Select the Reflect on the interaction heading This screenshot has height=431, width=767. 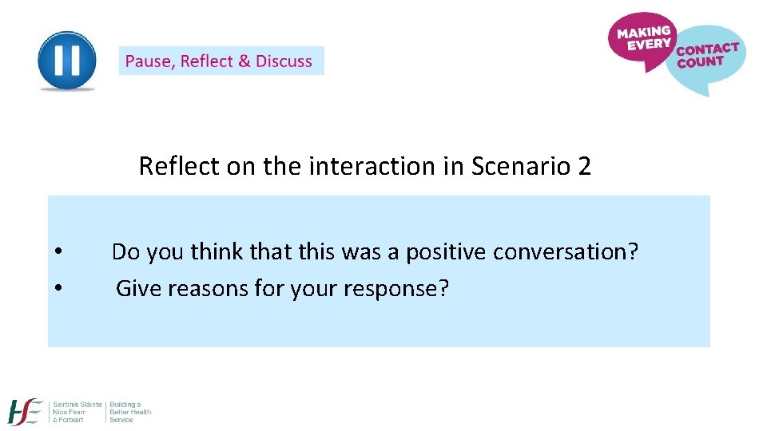pyautogui.click(x=364, y=166)
